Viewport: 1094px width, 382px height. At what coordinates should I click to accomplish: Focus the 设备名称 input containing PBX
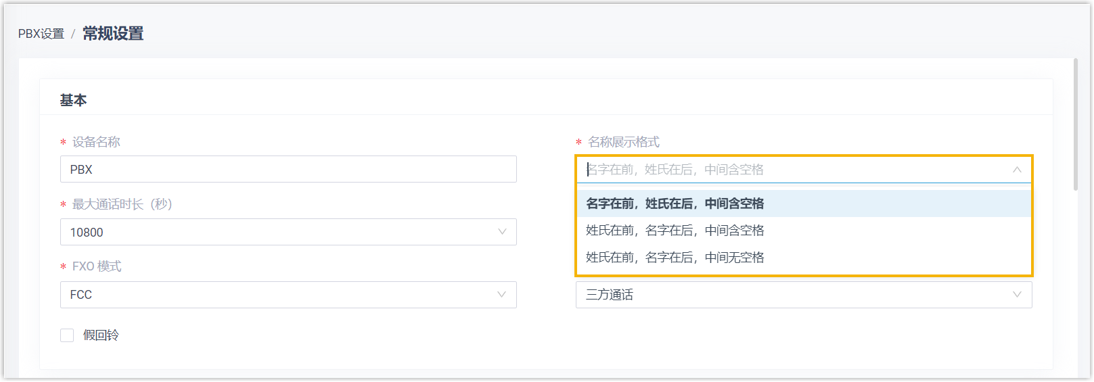(288, 170)
